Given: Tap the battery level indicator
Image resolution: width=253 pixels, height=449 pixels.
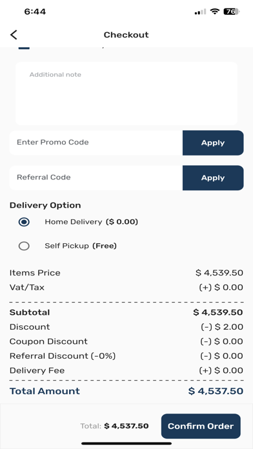Looking at the screenshot, I should click(x=232, y=12).
